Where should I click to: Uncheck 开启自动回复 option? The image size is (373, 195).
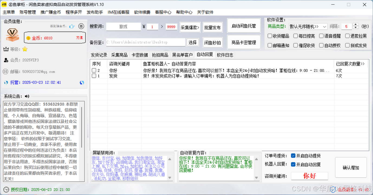293,164
